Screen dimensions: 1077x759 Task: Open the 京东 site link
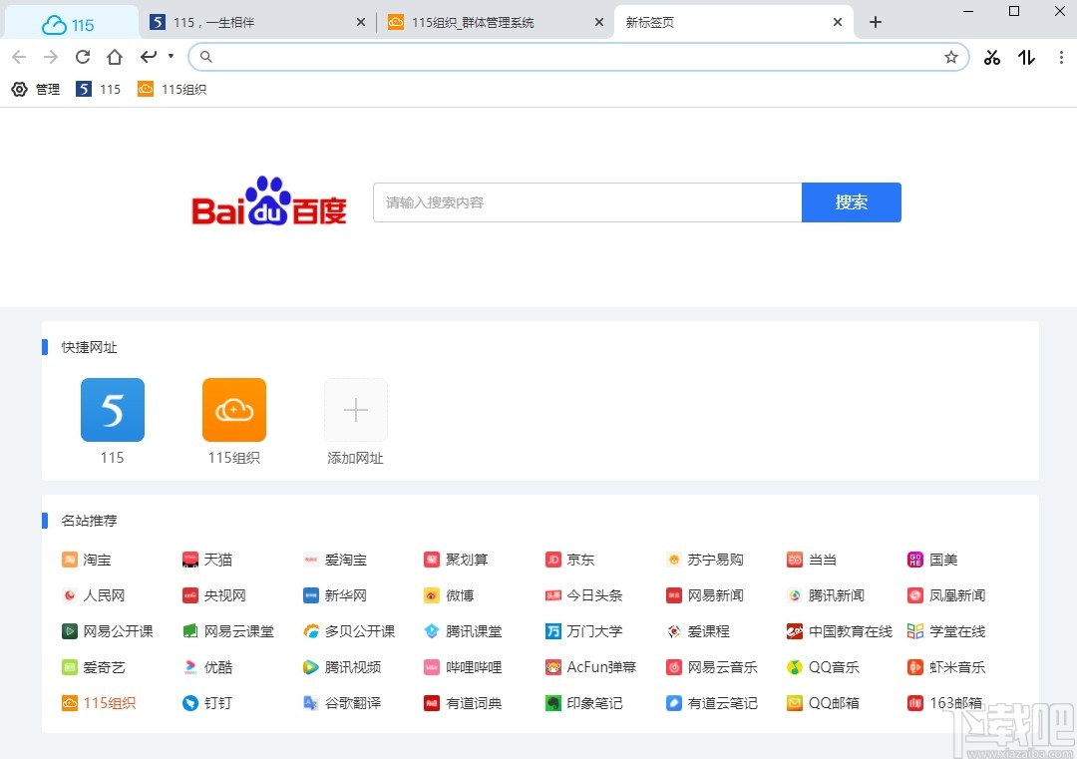tap(570, 560)
